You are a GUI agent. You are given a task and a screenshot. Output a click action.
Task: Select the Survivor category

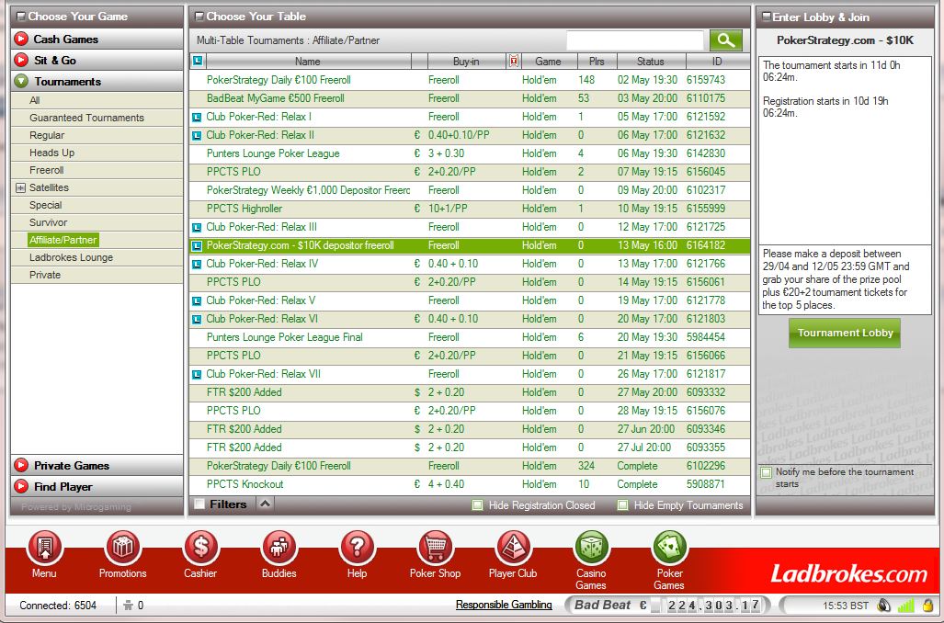[48, 222]
